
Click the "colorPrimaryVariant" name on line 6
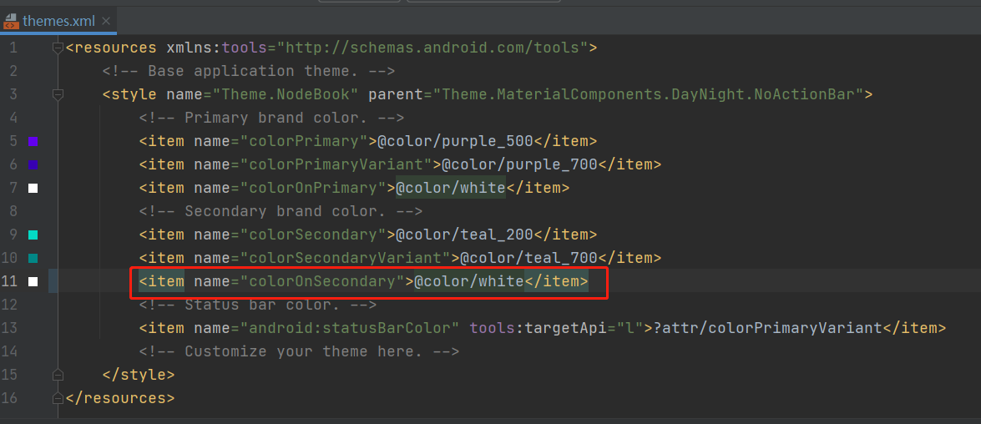click(336, 164)
